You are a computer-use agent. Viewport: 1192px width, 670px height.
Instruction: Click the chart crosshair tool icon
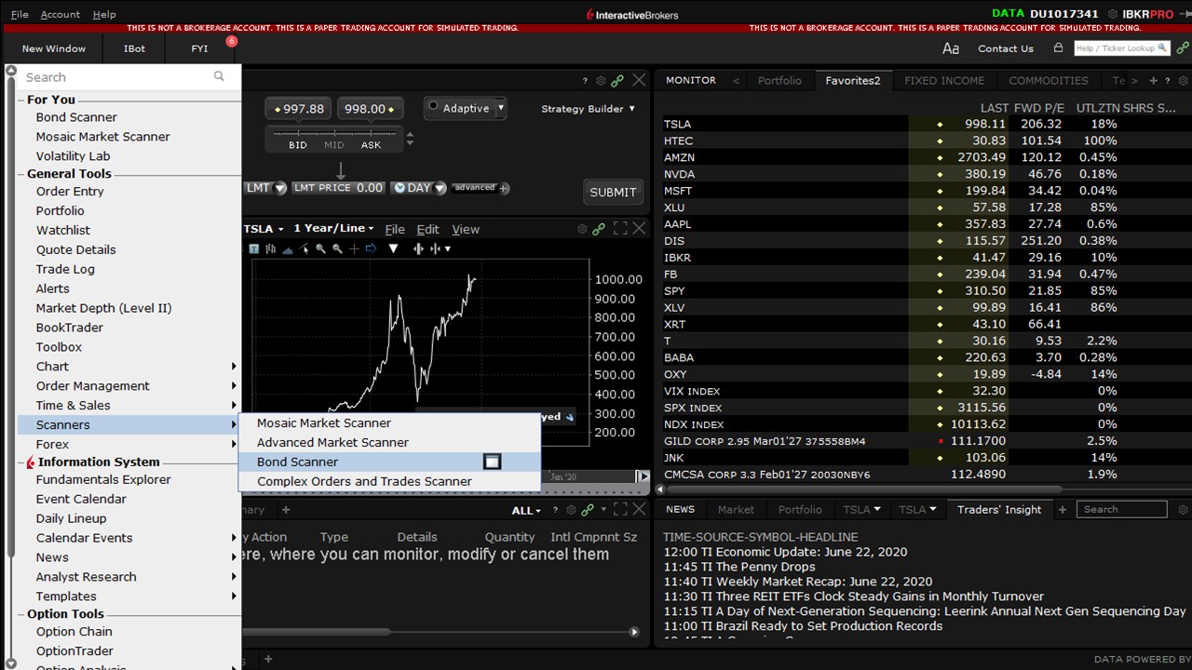pos(354,248)
